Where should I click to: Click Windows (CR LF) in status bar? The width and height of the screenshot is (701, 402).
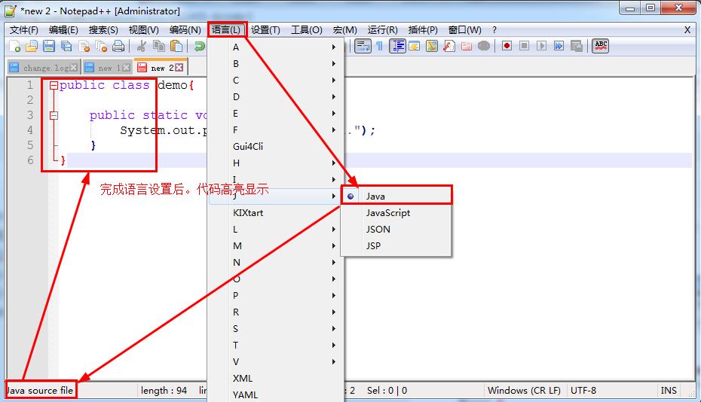524,391
